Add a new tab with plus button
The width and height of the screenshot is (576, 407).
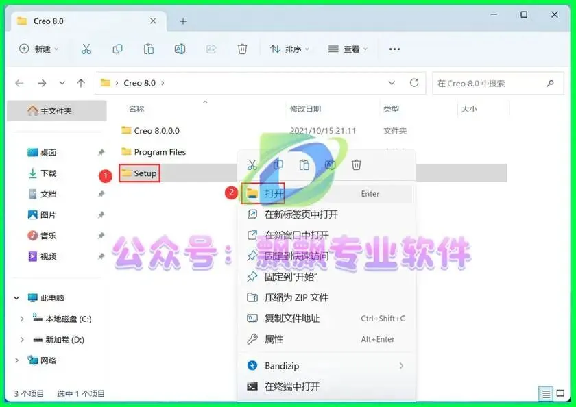pyautogui.click(x=183, y=21)
